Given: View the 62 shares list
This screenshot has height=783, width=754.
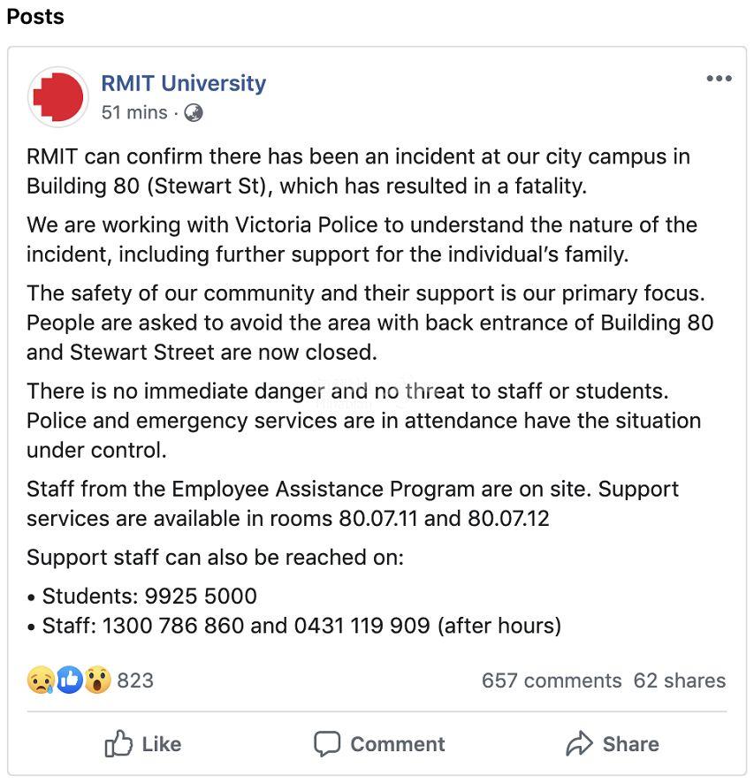Looking at the screenshot, I should coord(679,680).
